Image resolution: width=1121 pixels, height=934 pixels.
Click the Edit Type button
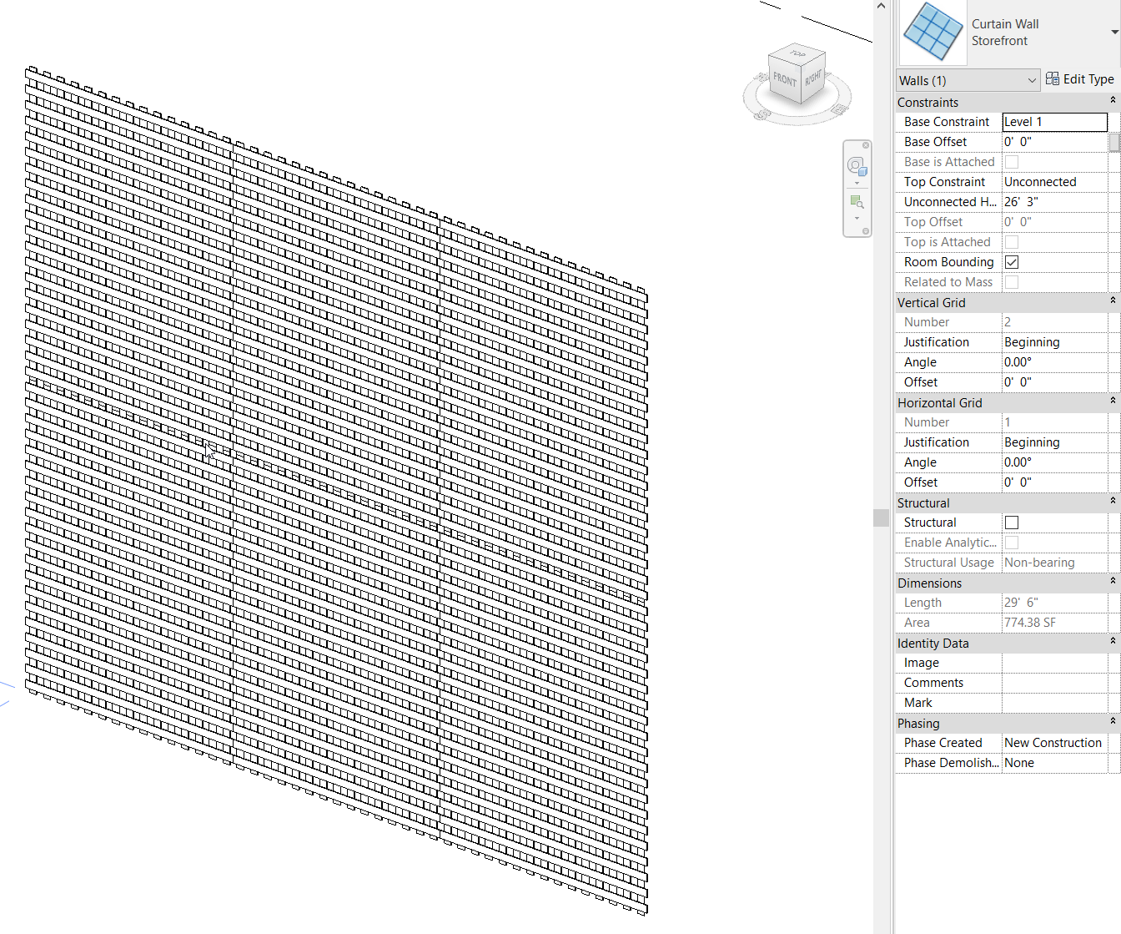coord(1079,79)
